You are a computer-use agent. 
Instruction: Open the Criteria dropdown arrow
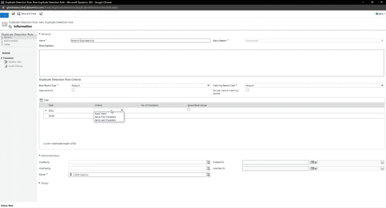coord(122,110)
